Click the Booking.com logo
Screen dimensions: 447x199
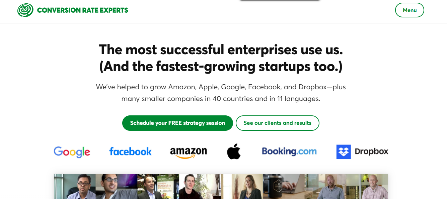289,152
